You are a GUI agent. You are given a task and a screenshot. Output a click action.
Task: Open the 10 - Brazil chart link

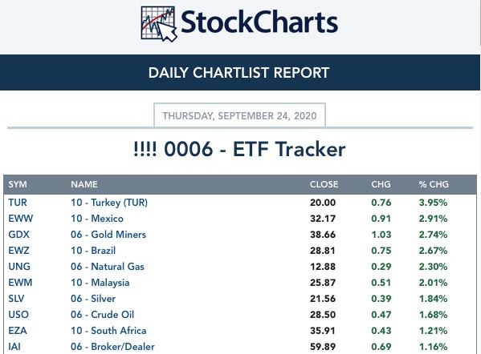(93, 250)
